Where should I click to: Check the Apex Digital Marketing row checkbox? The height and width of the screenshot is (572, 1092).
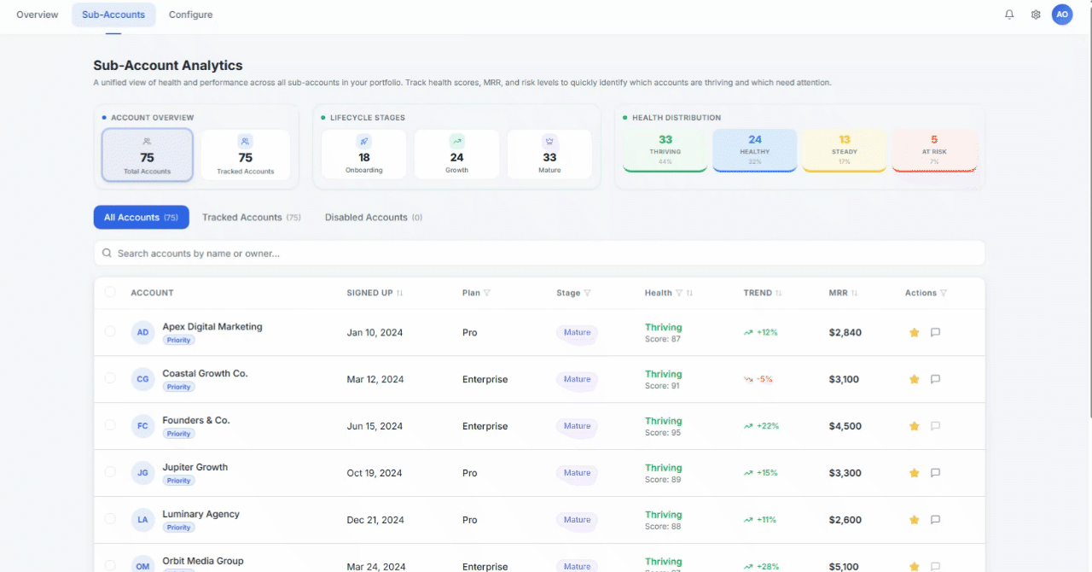(110, 331)
